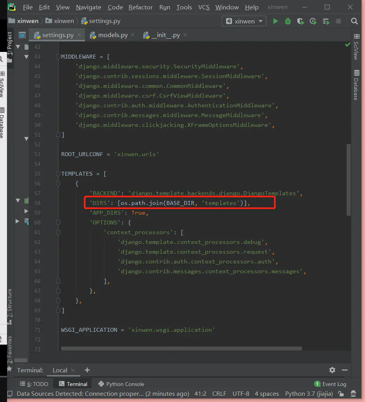The height and width of the screenshot is (402, 365).
Task: Change the CRLF line separator
Action: tap(219, 393)
